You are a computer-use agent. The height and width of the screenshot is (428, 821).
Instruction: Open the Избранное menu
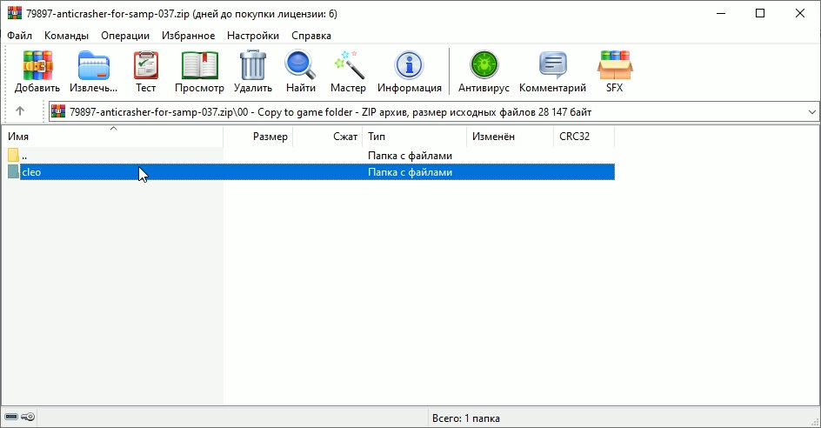tap(188, 36)
